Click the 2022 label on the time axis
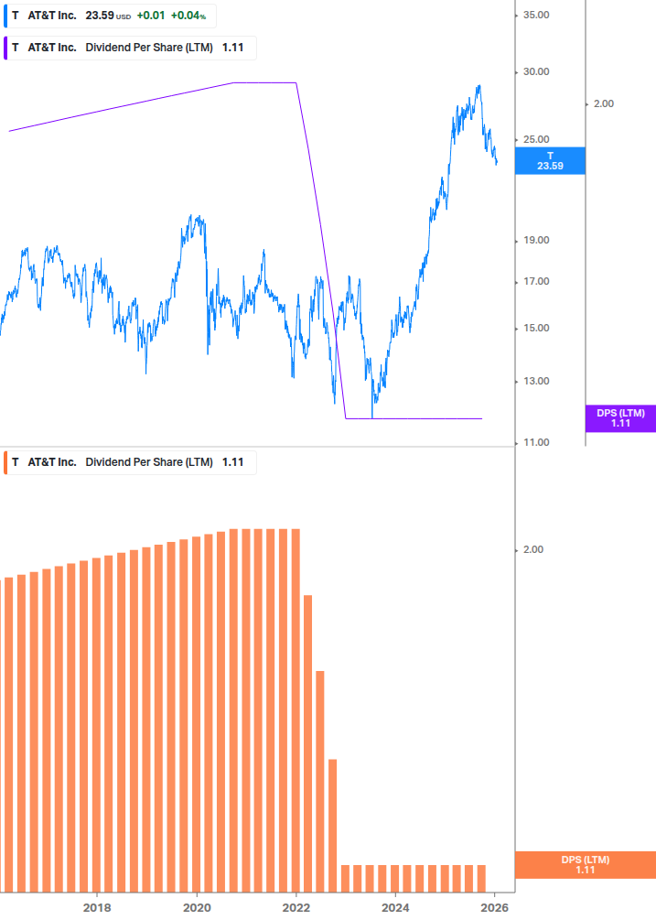The width and height of the screenshot is (656, 920). point(296,907)
